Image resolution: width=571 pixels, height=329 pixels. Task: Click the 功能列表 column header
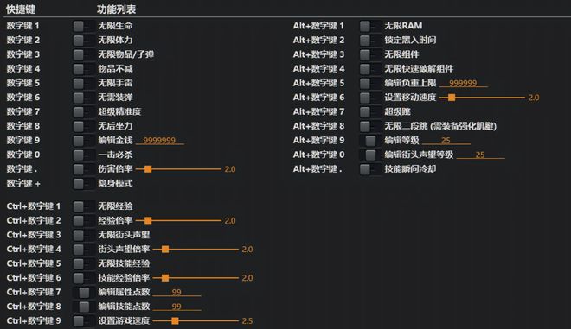point(117,9)
